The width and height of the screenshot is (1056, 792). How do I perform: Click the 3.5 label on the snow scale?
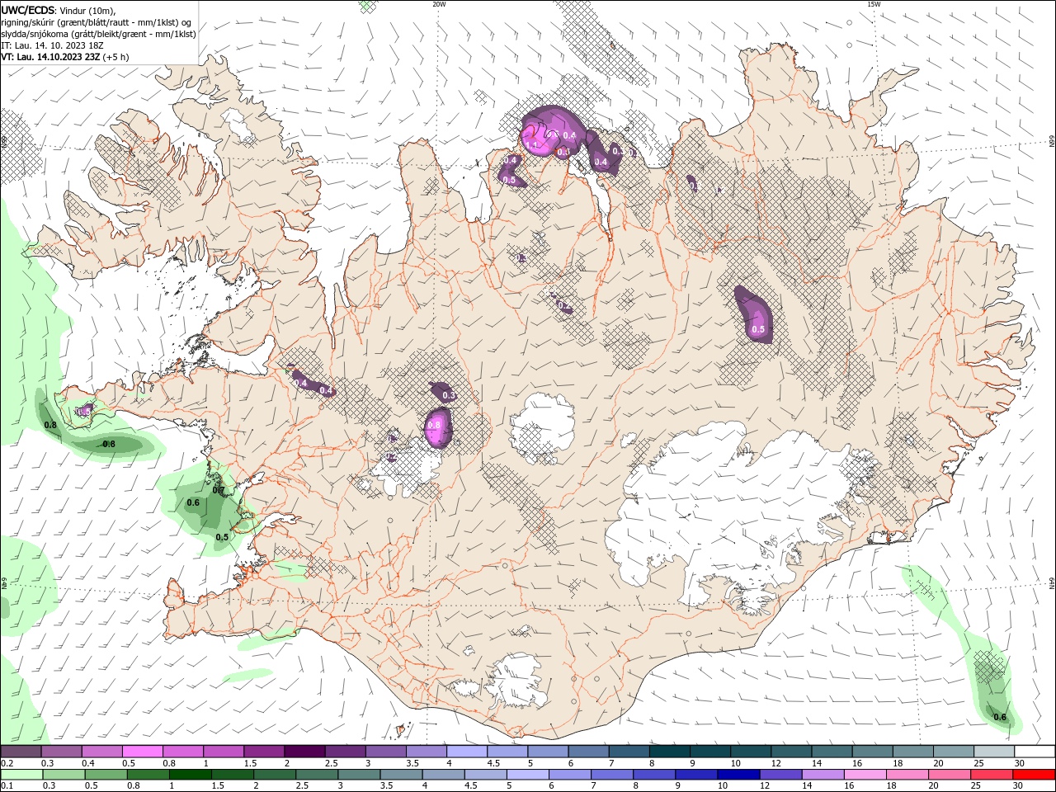[412, 763]
